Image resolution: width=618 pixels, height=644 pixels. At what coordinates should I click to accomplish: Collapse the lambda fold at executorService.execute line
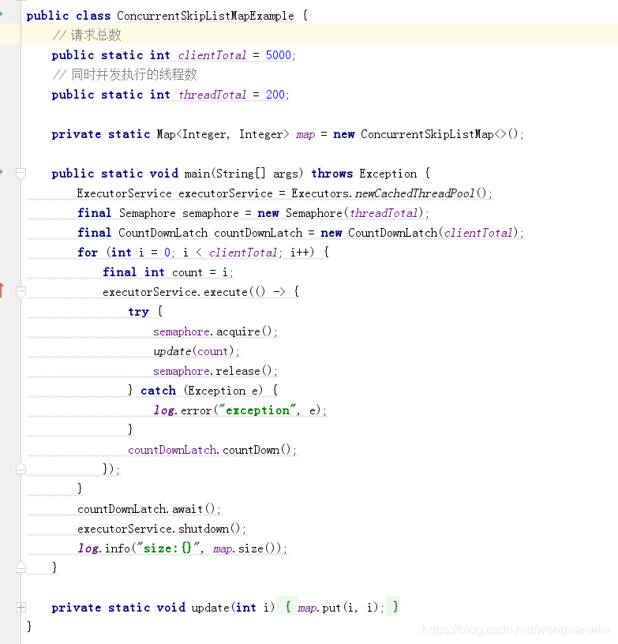pyautogui.click(x=21, y=291)
